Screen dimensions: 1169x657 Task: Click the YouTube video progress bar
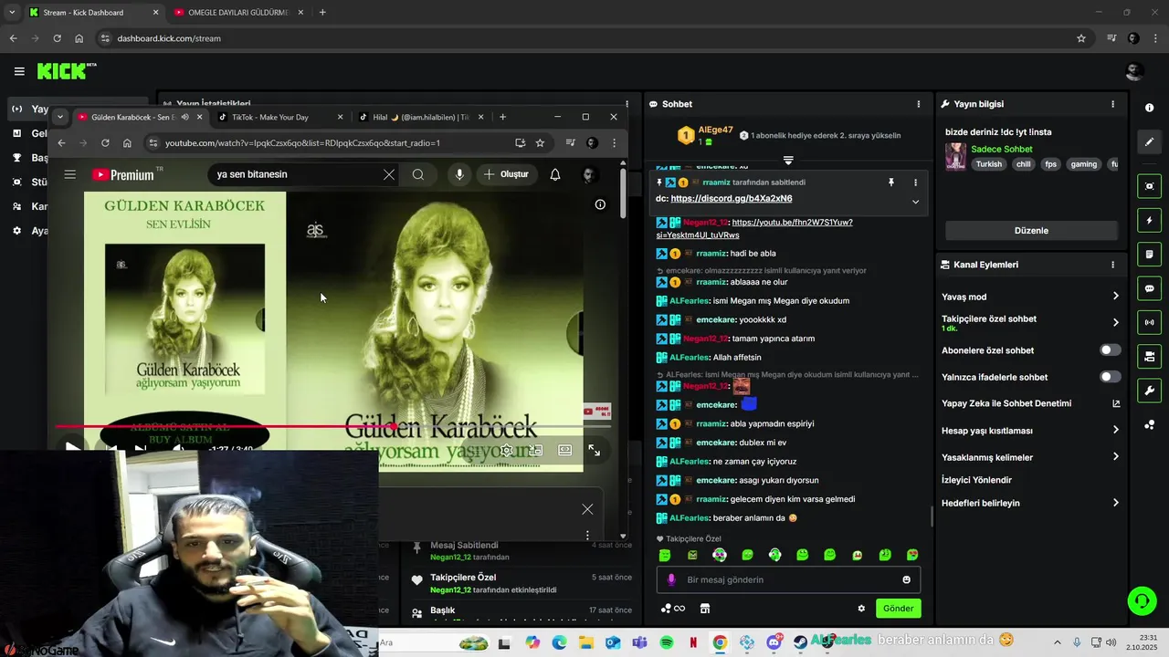tap(333, 426)
